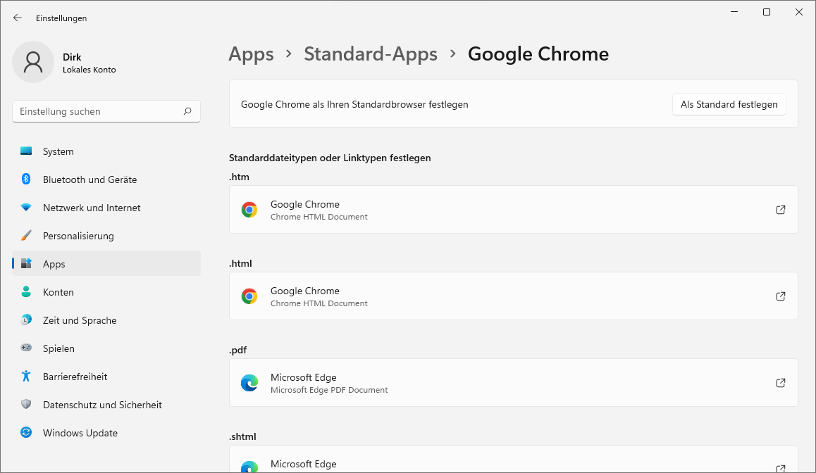Image resolution: width=816 pixels, height=473 pixels.
Task: Go back to Apps breadcrumb
Action: coord(251,54)
